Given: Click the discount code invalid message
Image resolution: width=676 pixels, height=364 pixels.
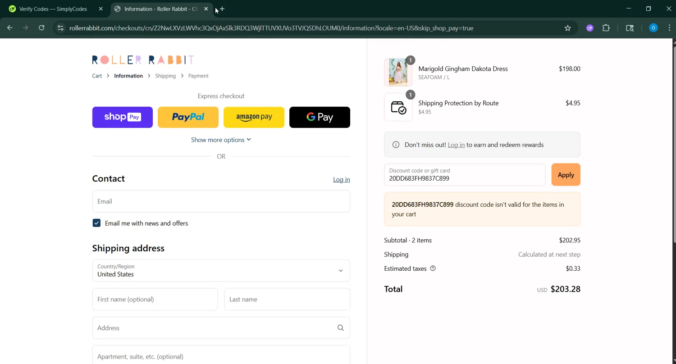Looking at the screenshot, I should point(482,209).
